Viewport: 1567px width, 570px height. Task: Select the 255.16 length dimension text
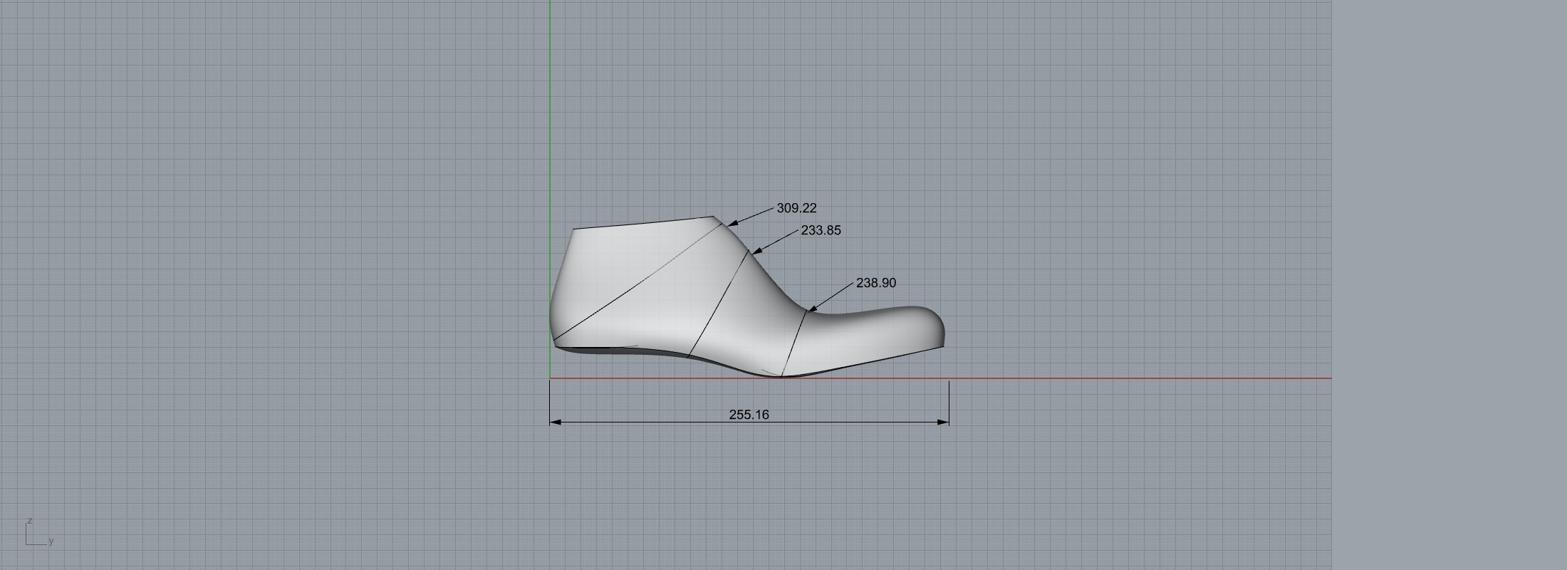click(x=749, y=415)
